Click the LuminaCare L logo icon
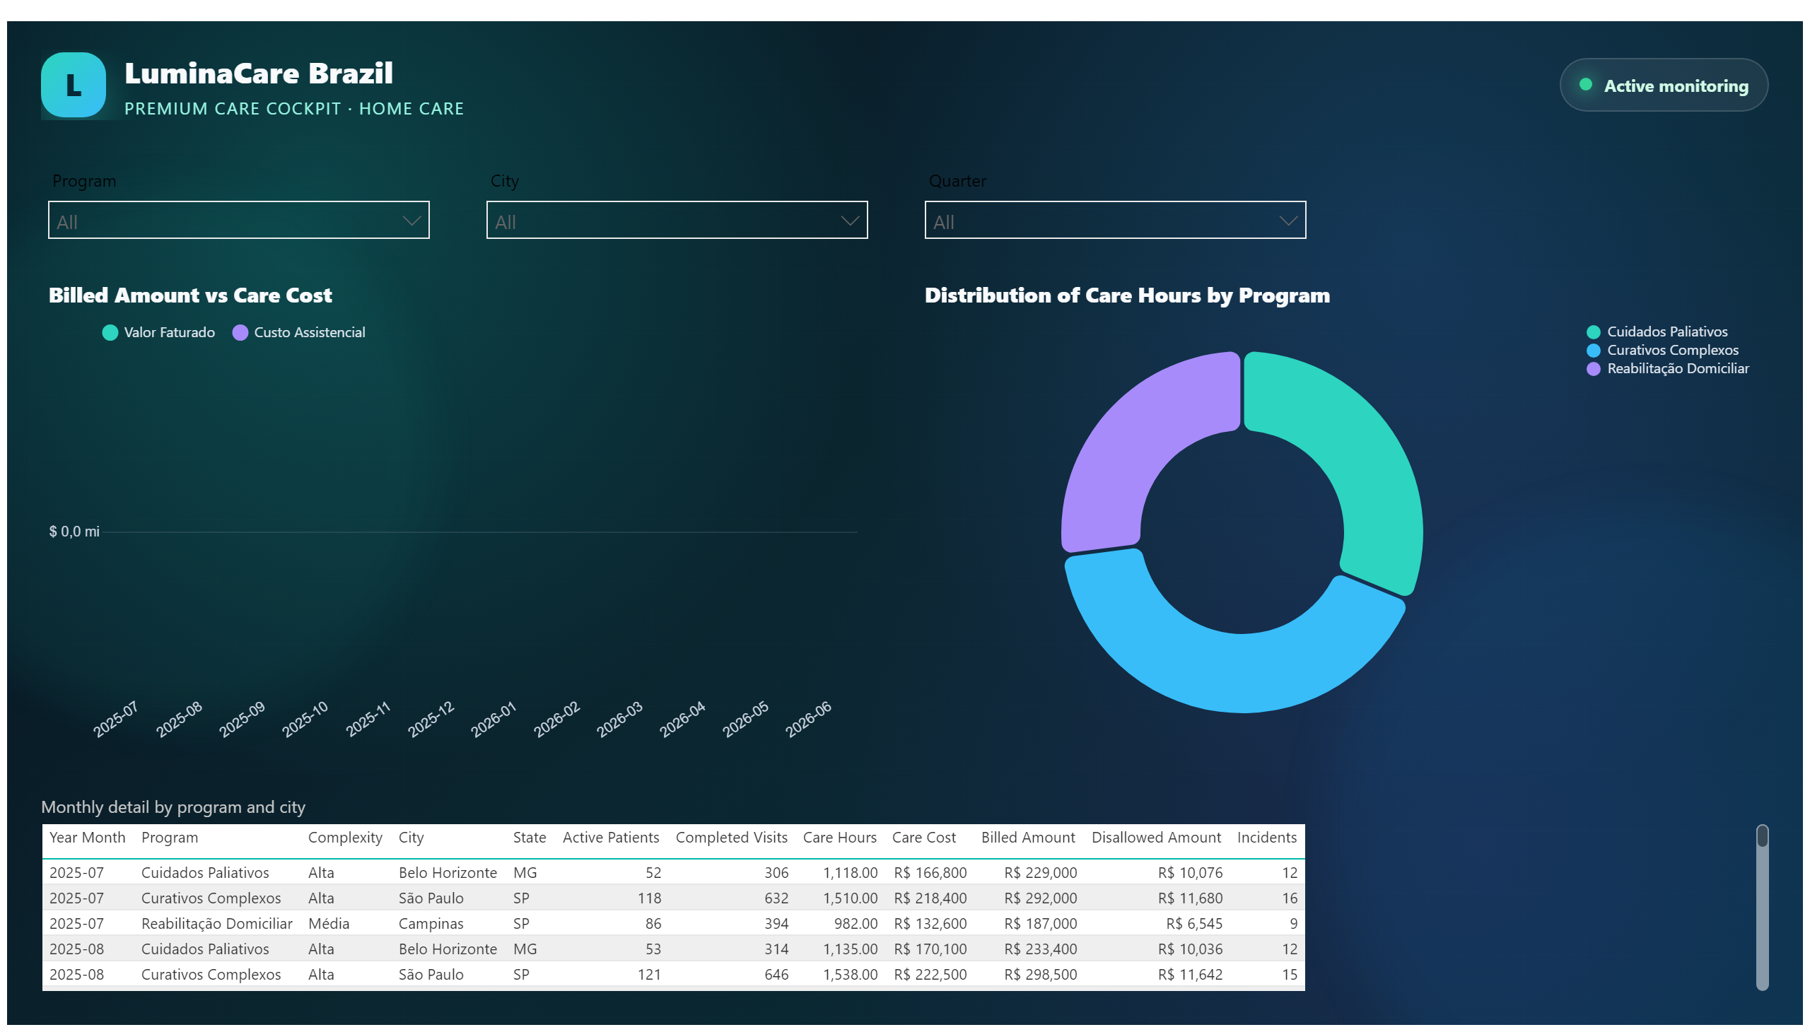Image resolution: width=1810 pixels, height=1032 pixels. pyautogui.click(x=74, y=85)
